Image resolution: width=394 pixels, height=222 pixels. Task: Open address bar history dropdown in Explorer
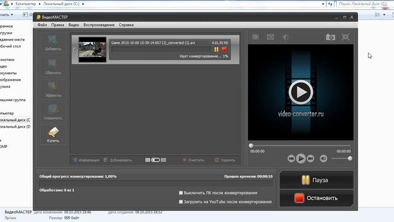[x=323, y=4]
